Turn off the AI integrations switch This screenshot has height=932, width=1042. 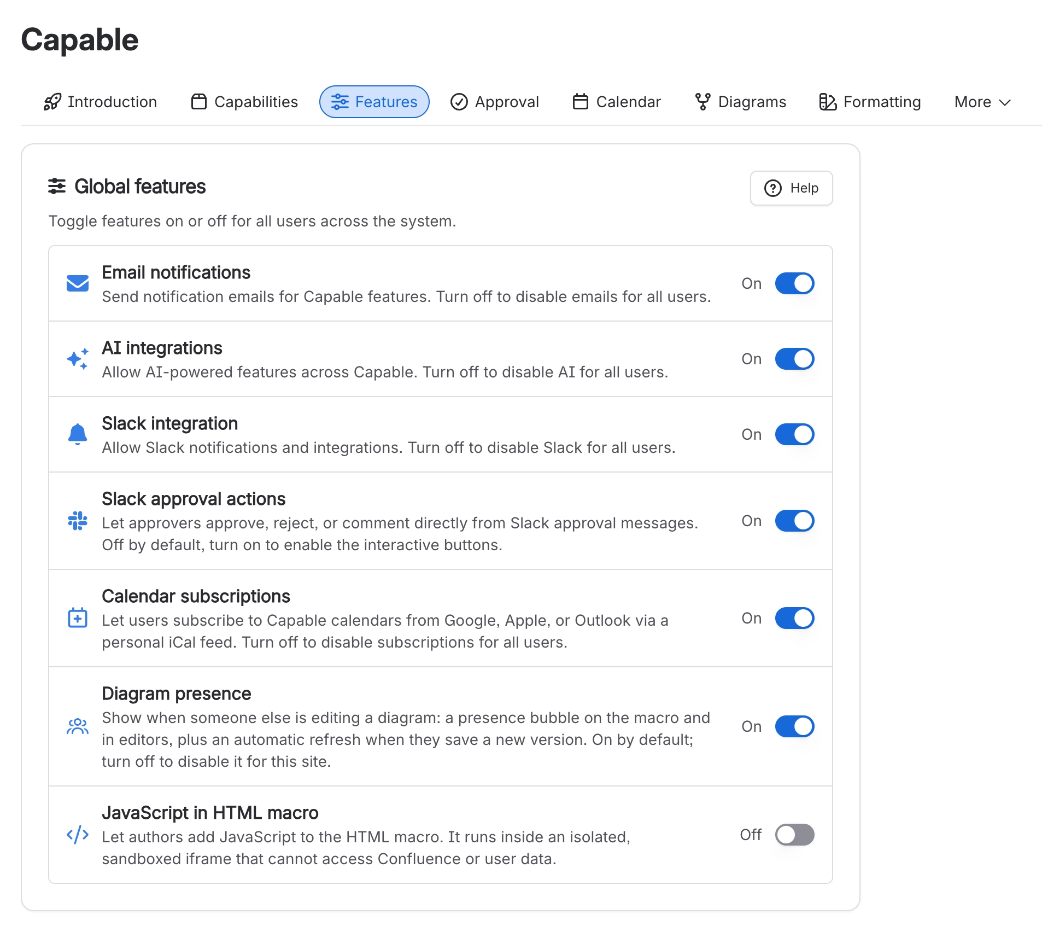(x=795, y=359)
